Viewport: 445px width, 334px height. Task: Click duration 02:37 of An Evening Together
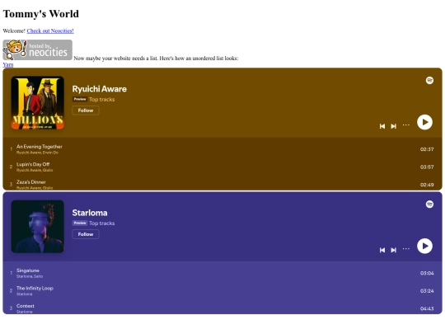(427, 149)
